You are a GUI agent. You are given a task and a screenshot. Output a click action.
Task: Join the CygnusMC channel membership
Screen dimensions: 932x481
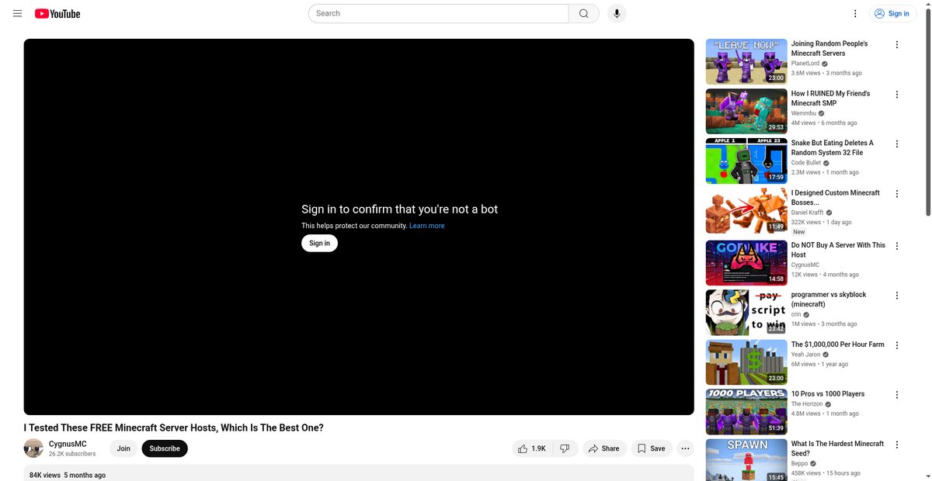(123, 448)
